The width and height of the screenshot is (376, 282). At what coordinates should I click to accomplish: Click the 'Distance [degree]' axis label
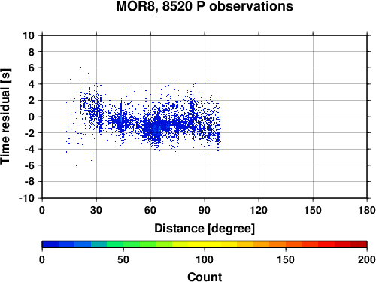coord(205,229)
